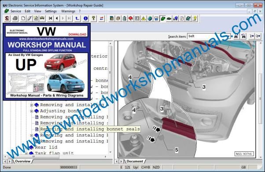Click 'NZD' in the status bar

156,167
